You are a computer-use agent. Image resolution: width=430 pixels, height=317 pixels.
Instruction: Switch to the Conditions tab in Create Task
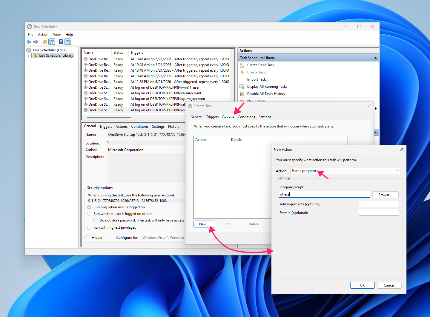(246, 117)
